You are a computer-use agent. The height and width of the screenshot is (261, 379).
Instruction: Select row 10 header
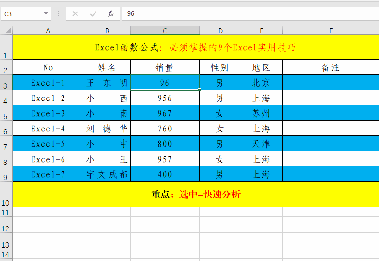[6, 194]
